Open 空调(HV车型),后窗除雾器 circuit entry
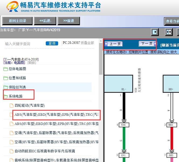Viewport: 179px width, 162px height. 57,142
